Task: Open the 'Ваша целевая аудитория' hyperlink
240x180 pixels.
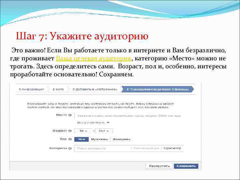Action: [93, 58]
